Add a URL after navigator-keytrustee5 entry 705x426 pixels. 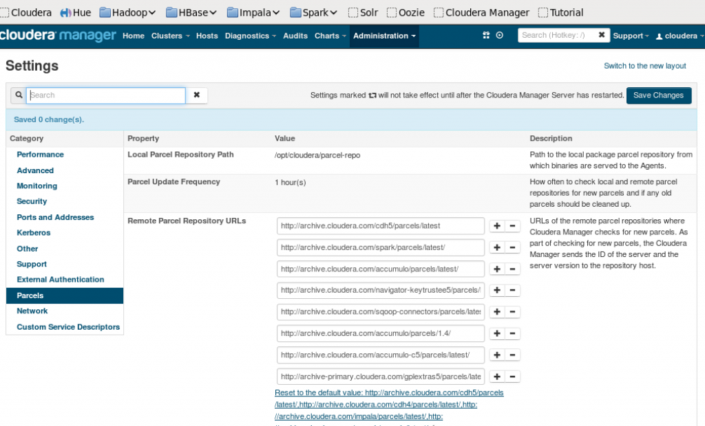click(497, 291)
